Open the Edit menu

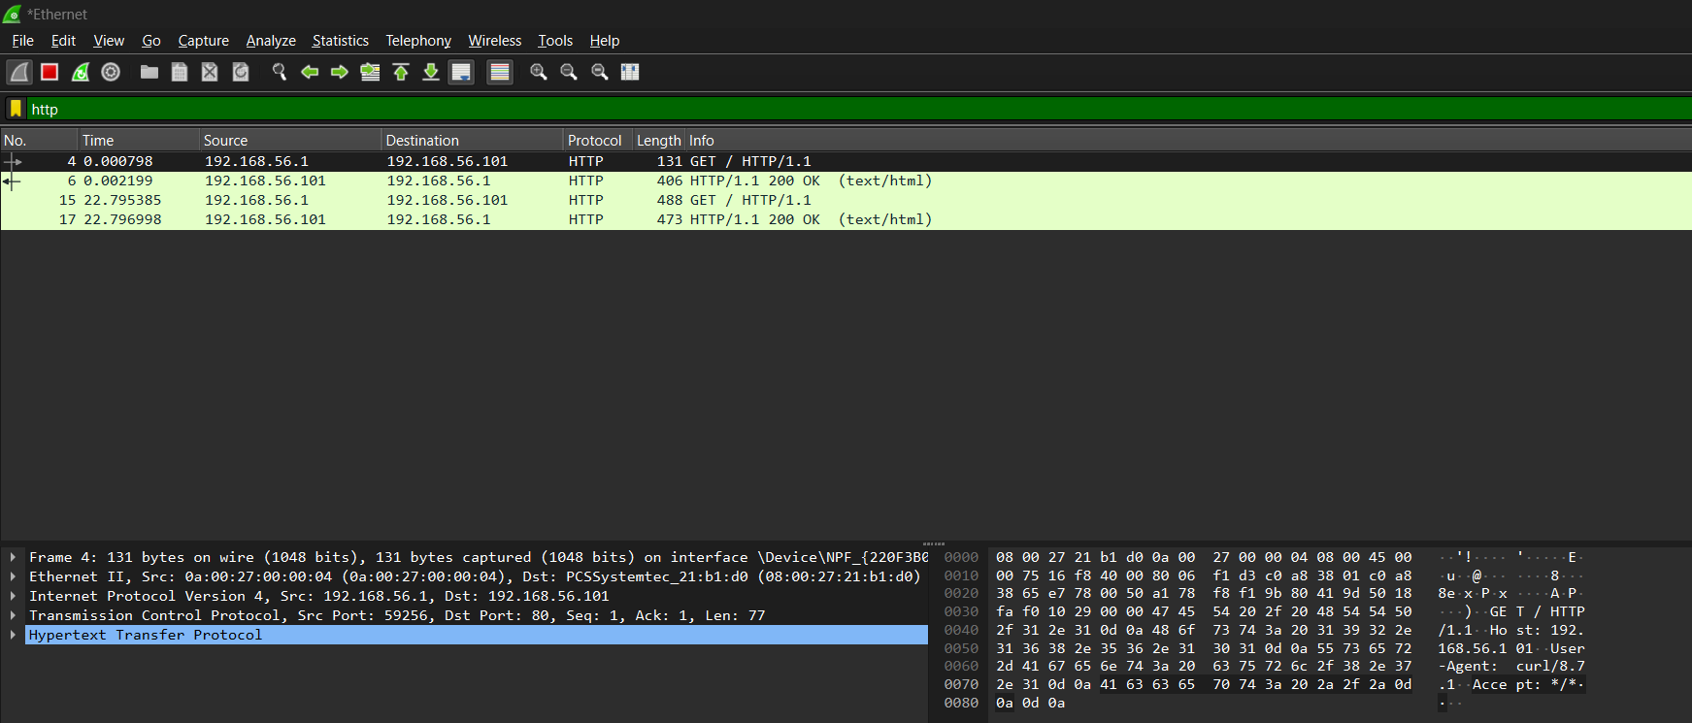(x=63, y=41)
